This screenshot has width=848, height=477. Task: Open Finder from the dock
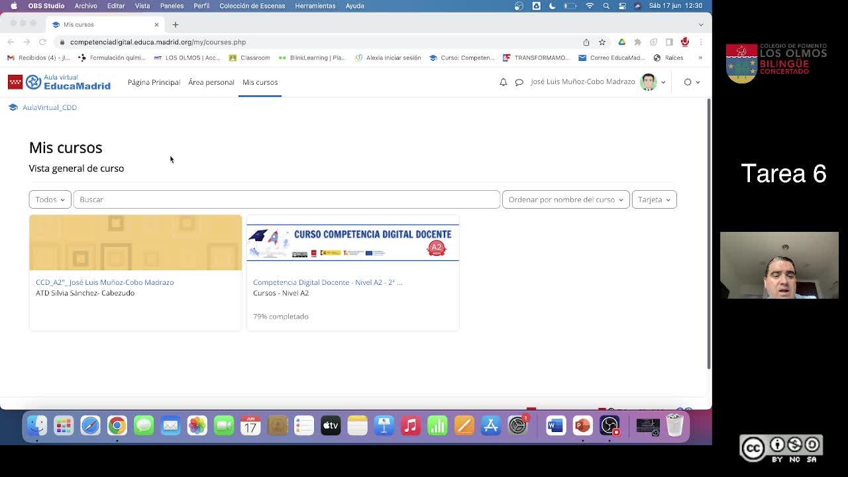[x=37, y=425]
